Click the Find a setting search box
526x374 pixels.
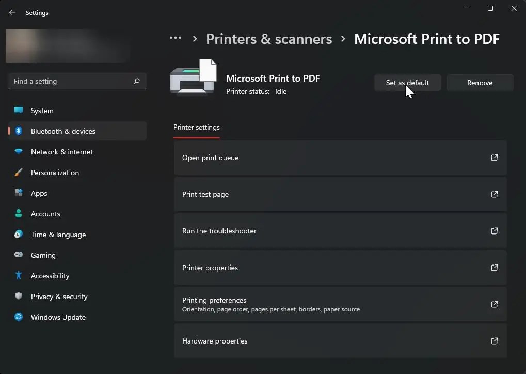click(77, 81)
